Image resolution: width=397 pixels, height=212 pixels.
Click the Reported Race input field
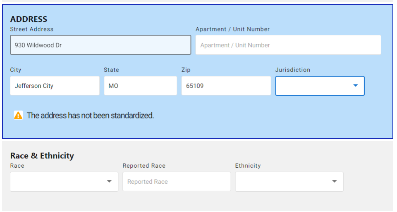pyautogui.click(x=177, y=182)
